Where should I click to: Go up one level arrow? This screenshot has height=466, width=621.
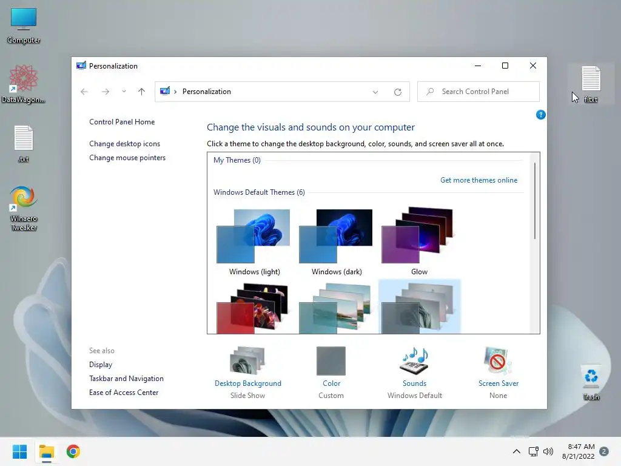(x=141, y=92)
